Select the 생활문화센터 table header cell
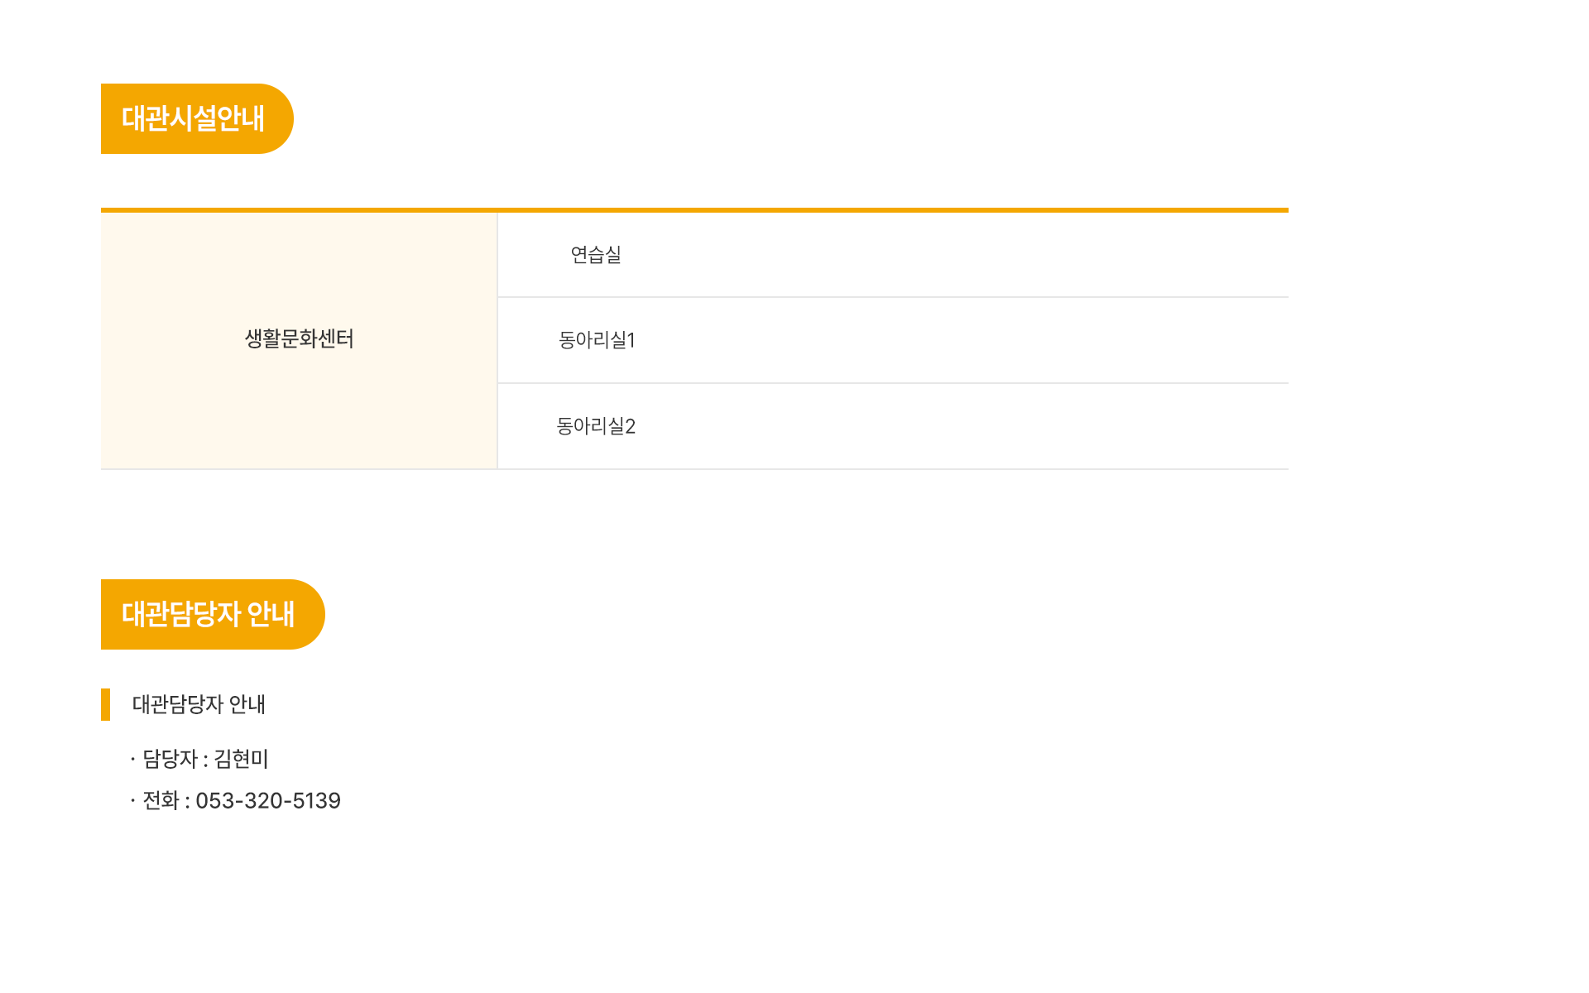Viewport: 1589px width, 993px height. (x=299, y=339)
